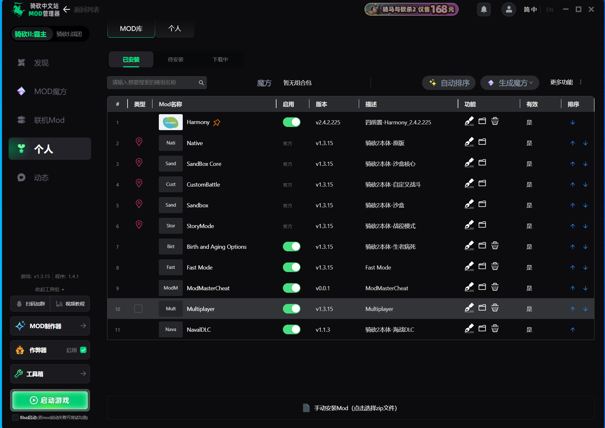Viewport: 605px width, 428px height.
Task: Move Sandbox down in load order
Action: pyautogui.click(x=586, y=205)
